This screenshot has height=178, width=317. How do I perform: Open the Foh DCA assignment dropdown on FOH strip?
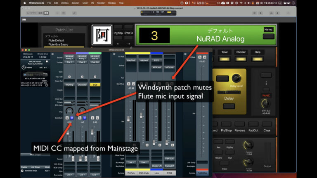(169, 158)
